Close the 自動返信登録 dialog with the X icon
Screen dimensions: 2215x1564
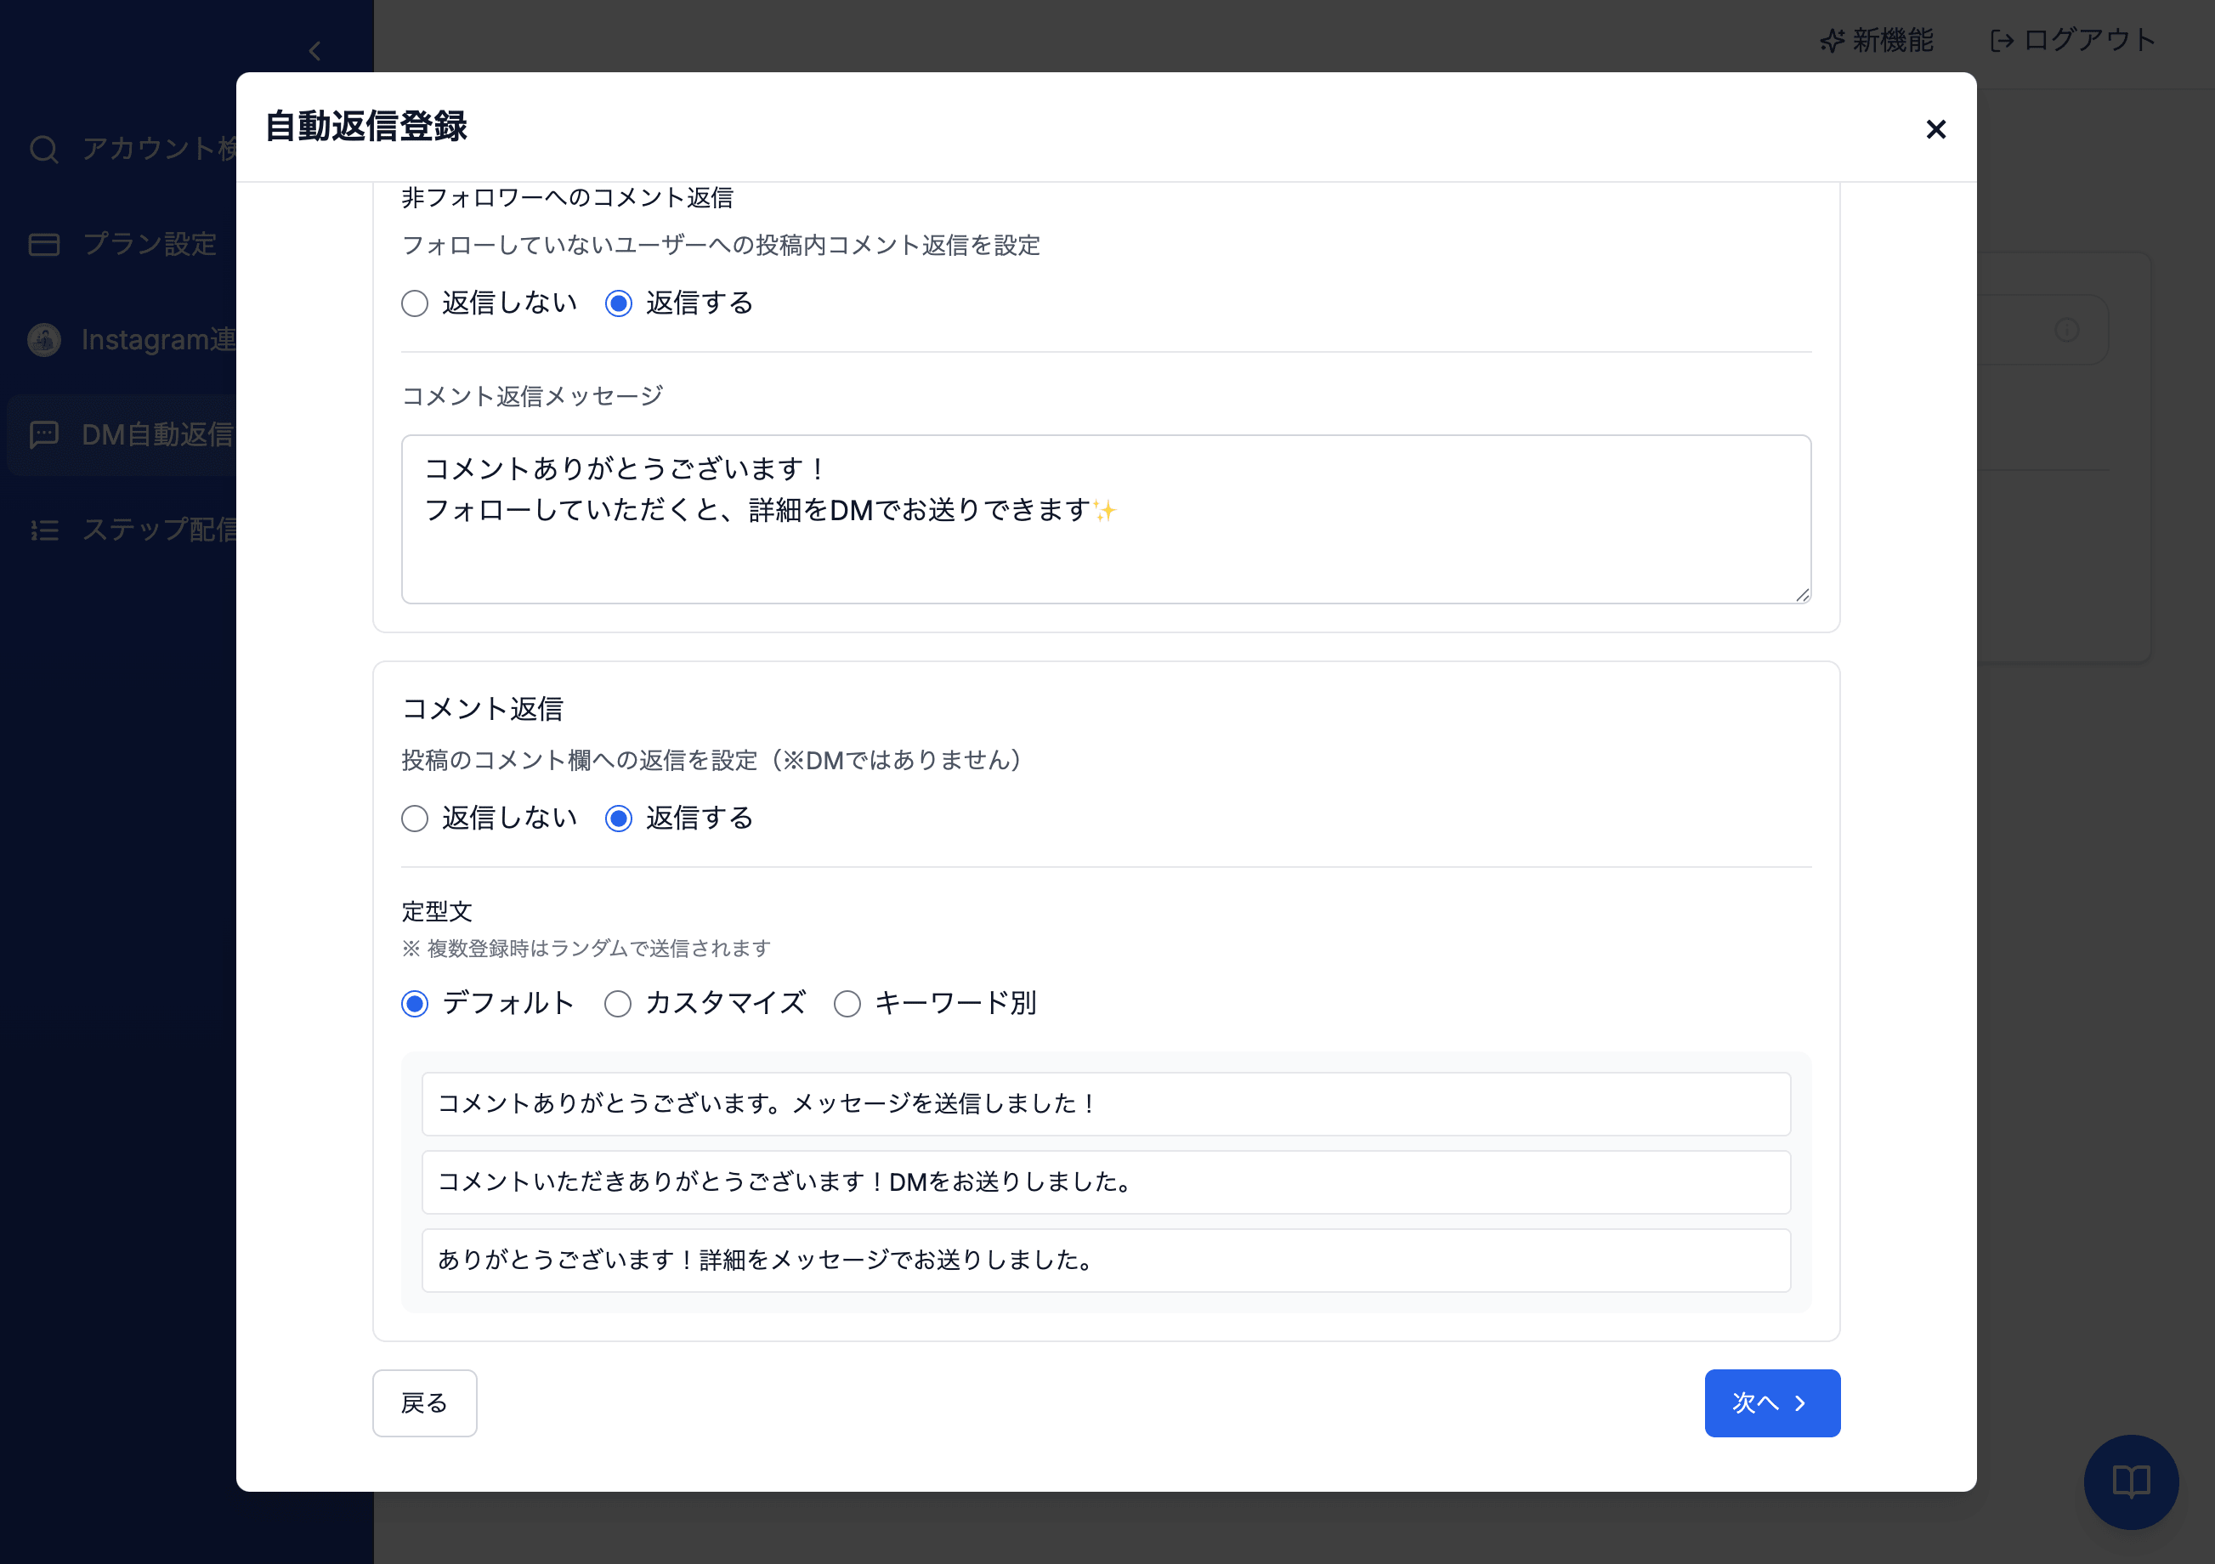pos(1935,129)
